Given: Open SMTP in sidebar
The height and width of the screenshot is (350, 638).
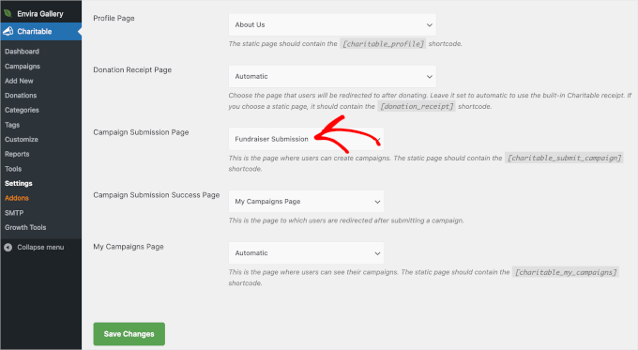Looking at the screenshot, I should [x=14, y=212].
